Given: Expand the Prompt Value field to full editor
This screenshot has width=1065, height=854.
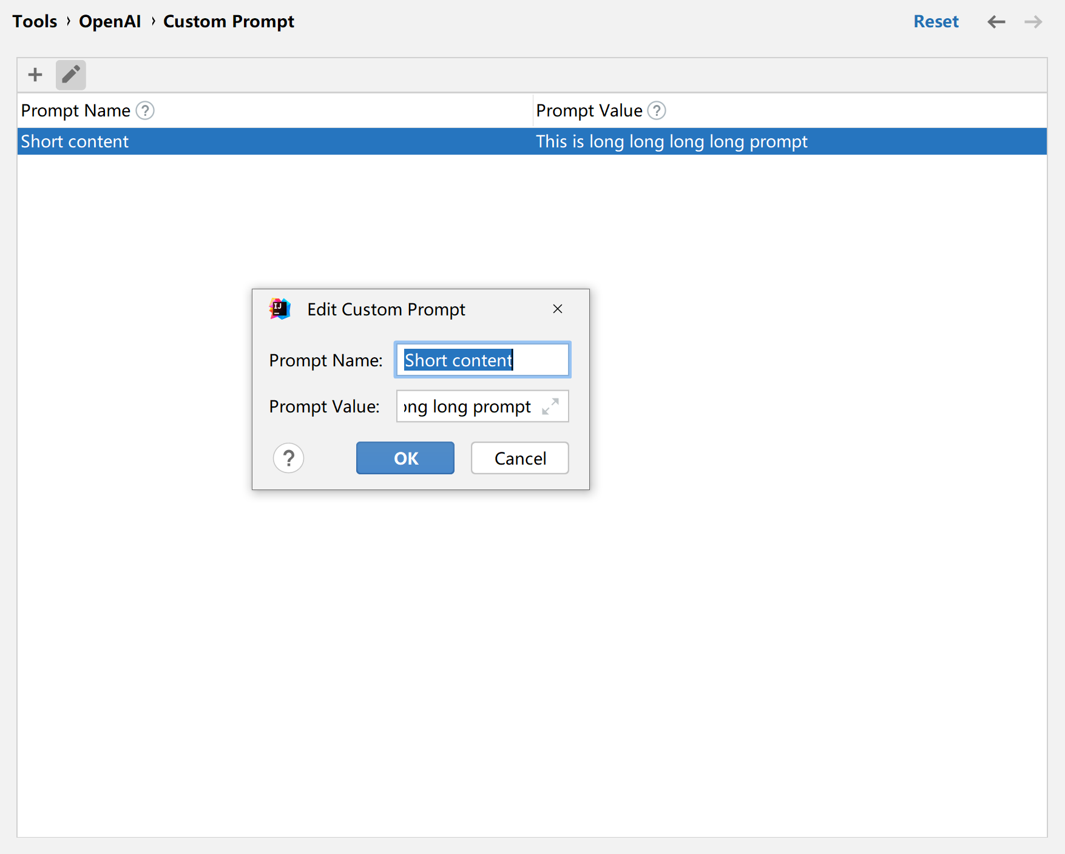Looking at the screenshot, I should (550, 407).
